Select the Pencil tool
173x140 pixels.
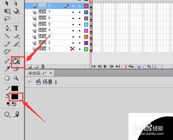point(7,44)
